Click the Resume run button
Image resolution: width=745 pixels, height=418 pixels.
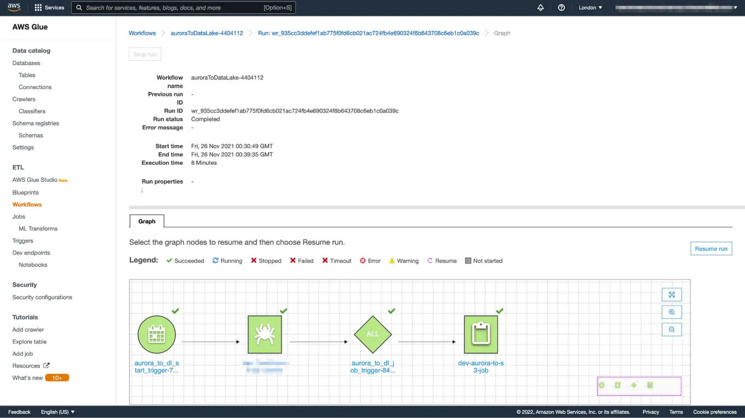click(x=711, y=248)
